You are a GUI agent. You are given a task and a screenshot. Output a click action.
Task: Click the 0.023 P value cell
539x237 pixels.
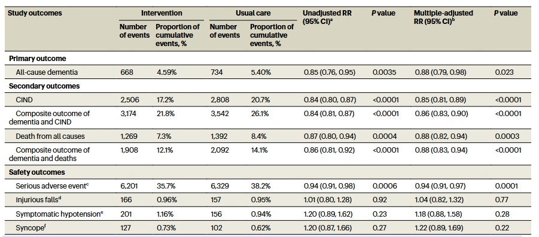pyautogui.click(x=503, y=72)
